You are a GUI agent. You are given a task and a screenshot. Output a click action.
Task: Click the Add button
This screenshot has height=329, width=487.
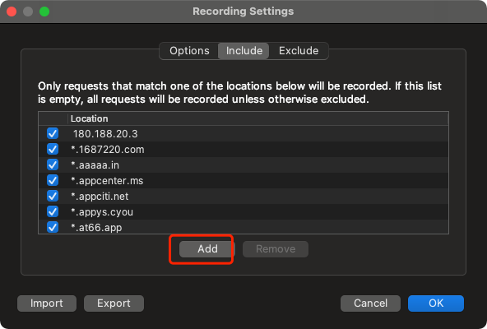click(x=207, y=249)
